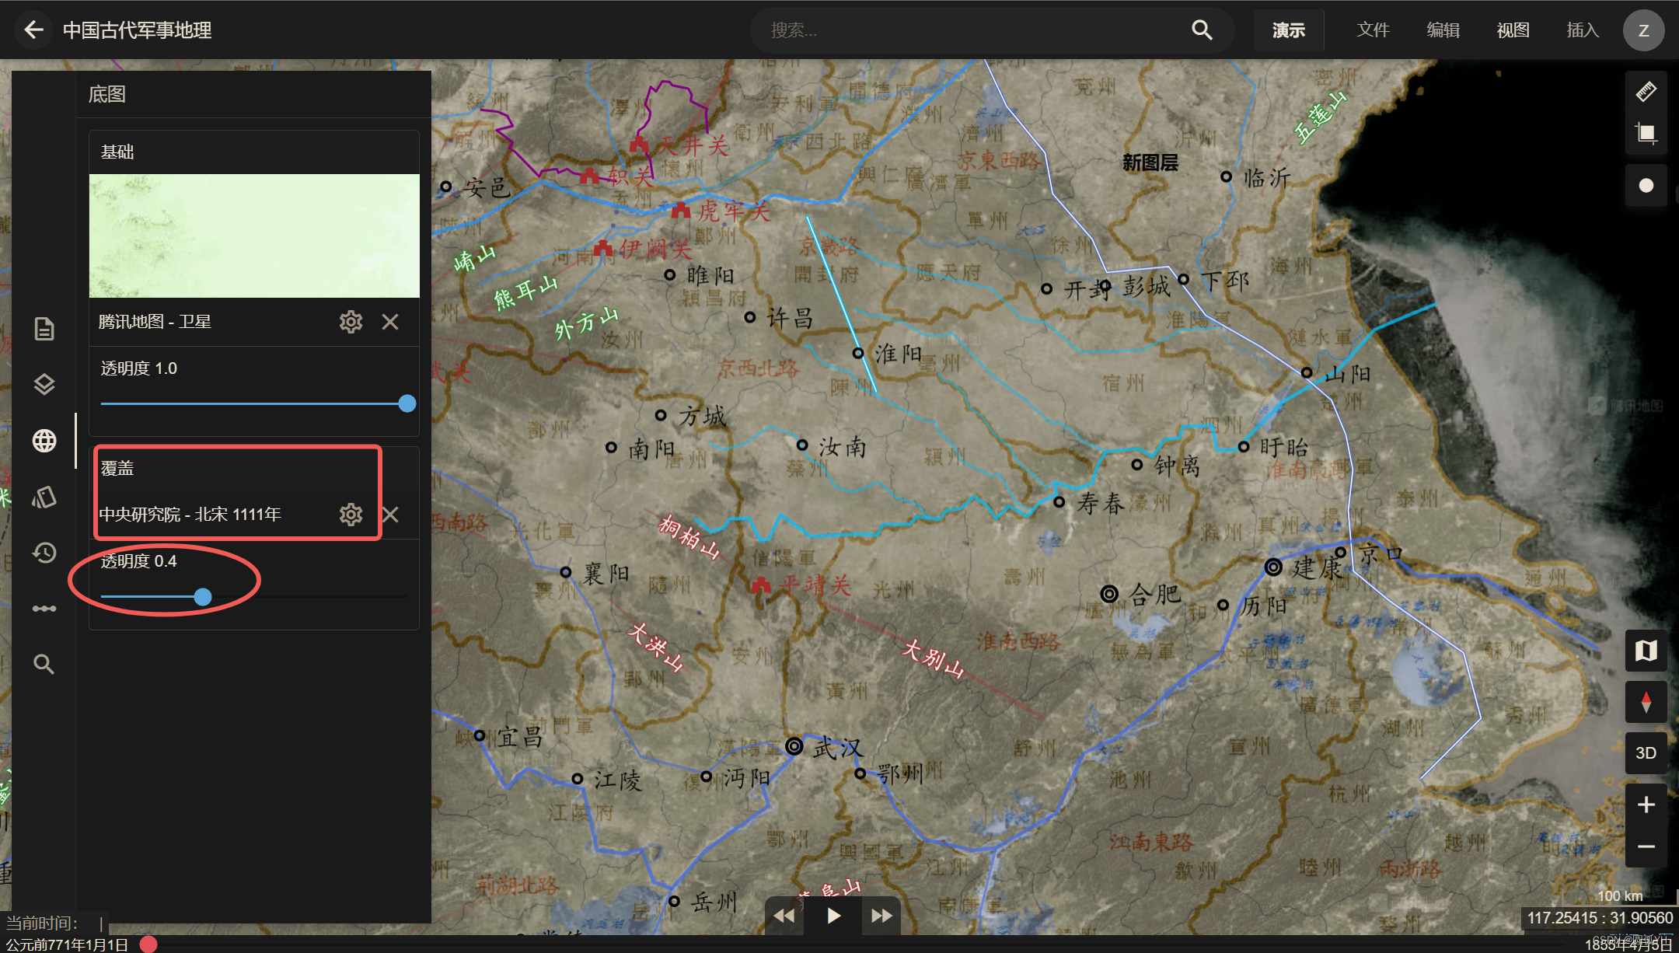Click the search input field

pos(972,30)
